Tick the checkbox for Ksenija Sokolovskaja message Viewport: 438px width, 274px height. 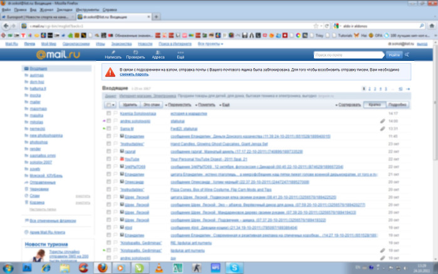(x=108, y=113)
